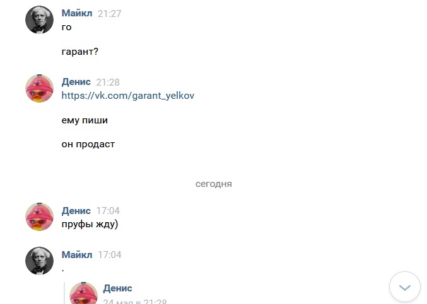
Task: Select the message 'гарант?'
Action: tap(80, 52)
